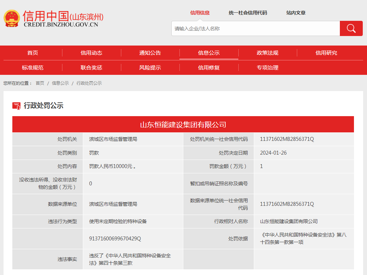367x275 pixels.
Task: Open the 信用修复 menu item
Action: click(209, 67)
